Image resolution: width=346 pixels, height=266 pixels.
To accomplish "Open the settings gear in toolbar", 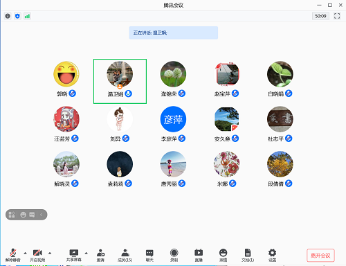I will [272, 255].
